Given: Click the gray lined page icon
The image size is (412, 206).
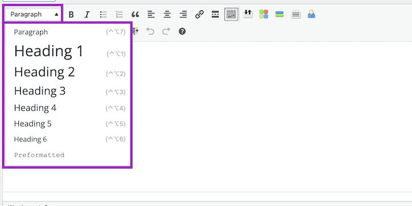Looking at the screenshot, I should 296,14.
